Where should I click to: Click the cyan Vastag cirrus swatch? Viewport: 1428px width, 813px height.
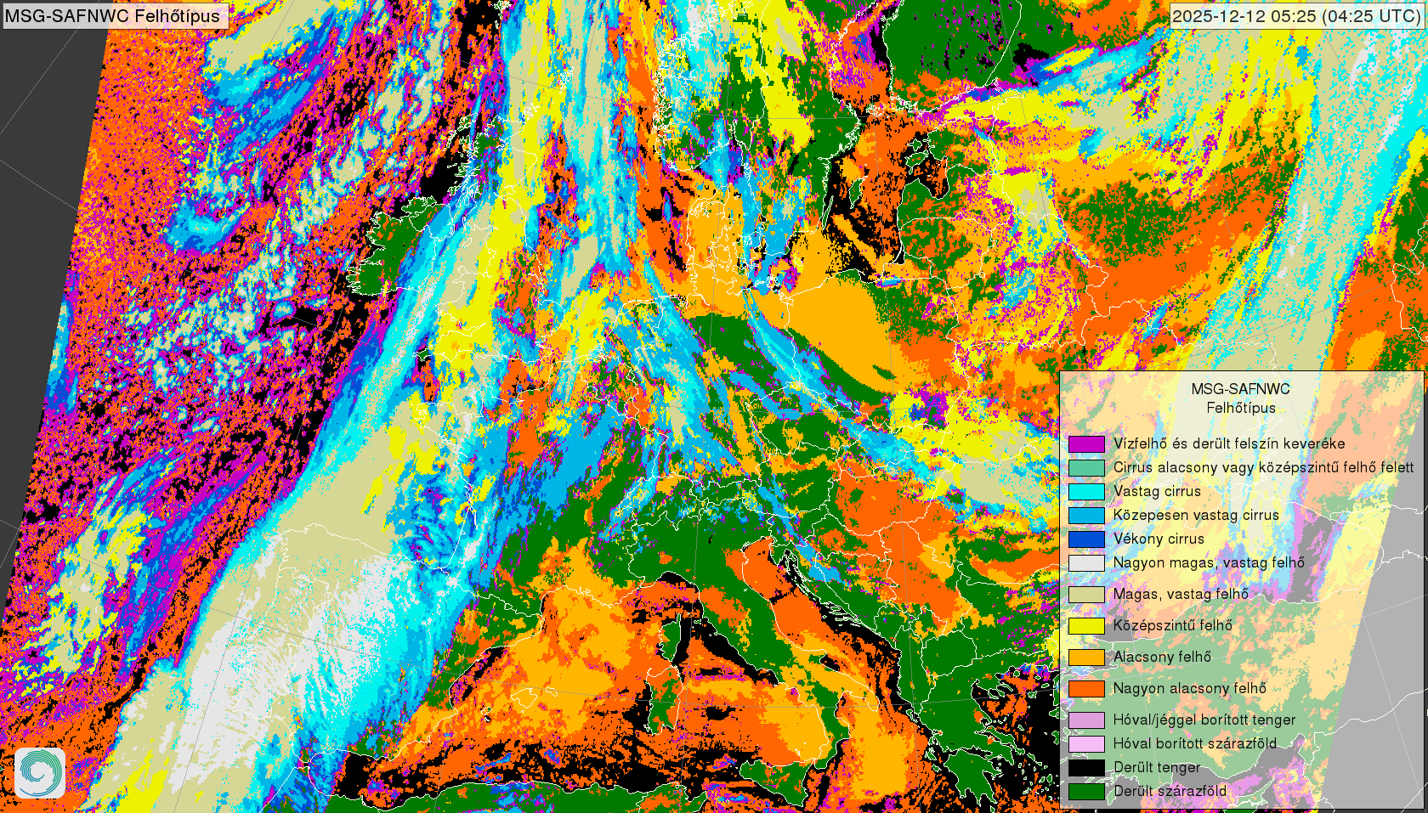click(x=1086, y=492)
